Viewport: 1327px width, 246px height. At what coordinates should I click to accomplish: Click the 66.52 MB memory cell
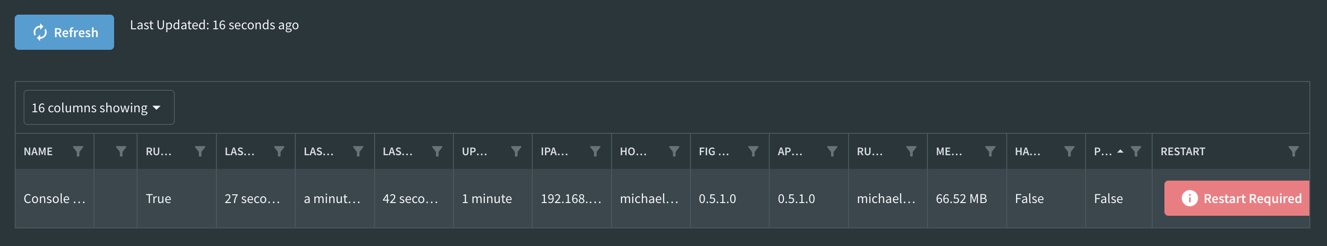[967, 198]
